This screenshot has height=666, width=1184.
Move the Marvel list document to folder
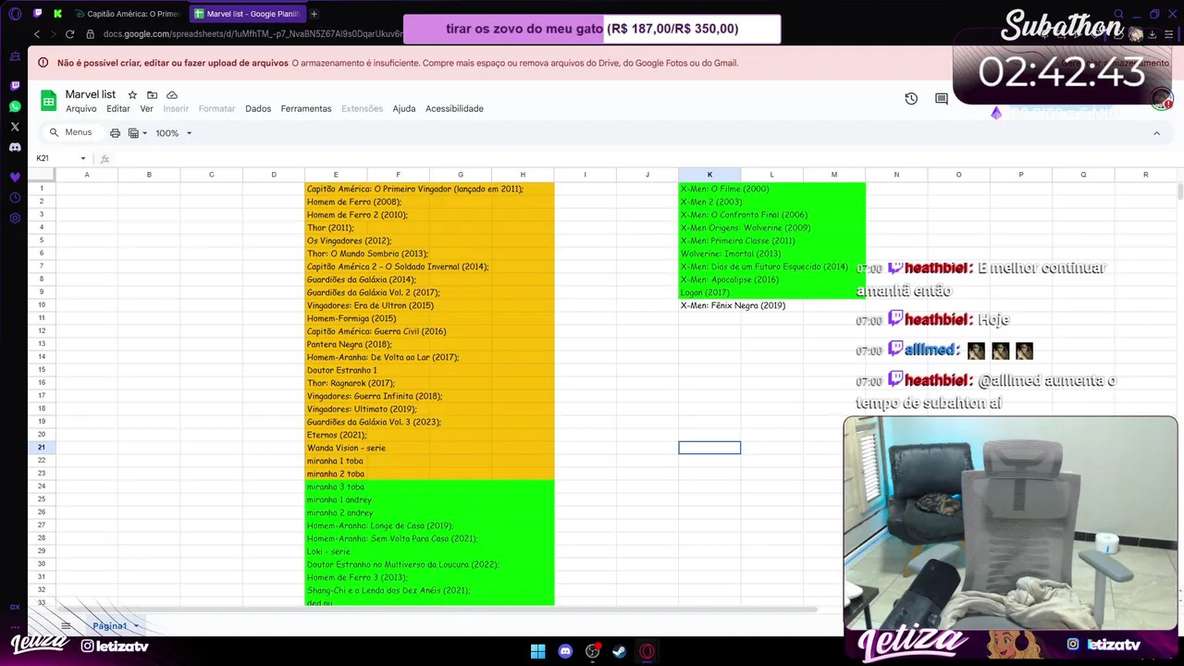pyautogui.click(x=152, y=95)
